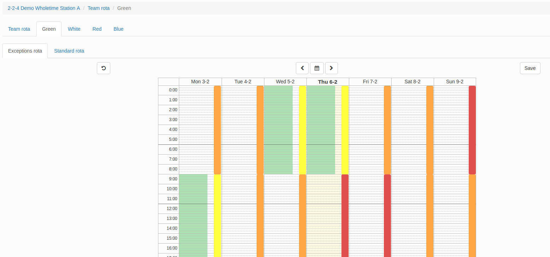The image size is (550, 257).
Task: Select the Standard rota tab
Action: click(69, 51)
